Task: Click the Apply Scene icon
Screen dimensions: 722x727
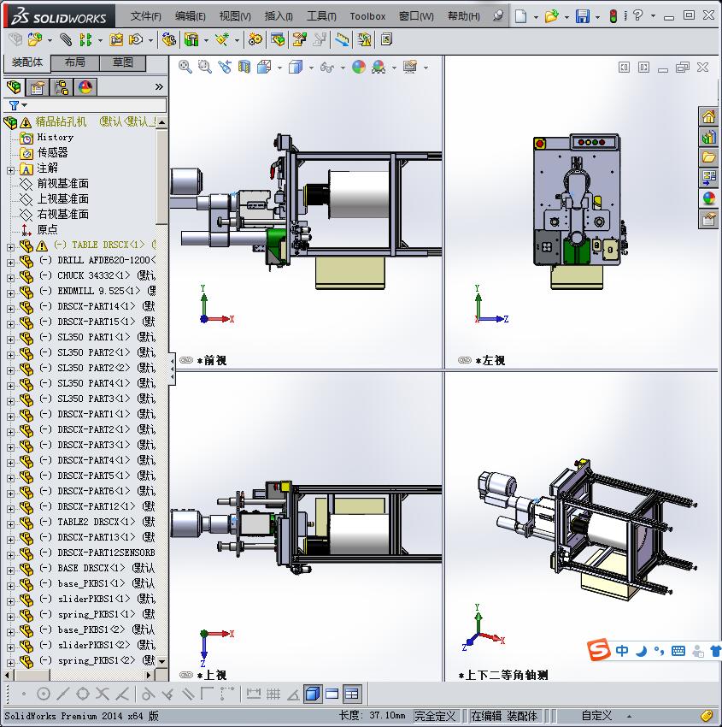Action: pos(379,68)
